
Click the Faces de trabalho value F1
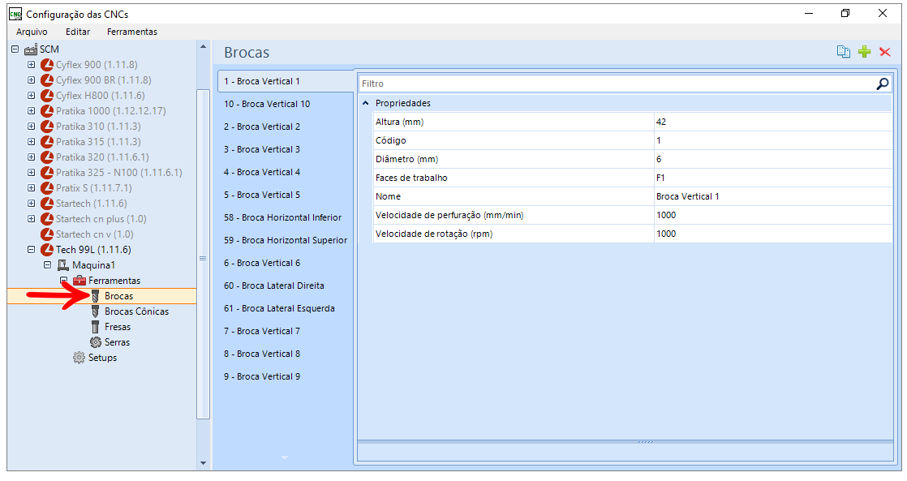click(x=773, y=178)
